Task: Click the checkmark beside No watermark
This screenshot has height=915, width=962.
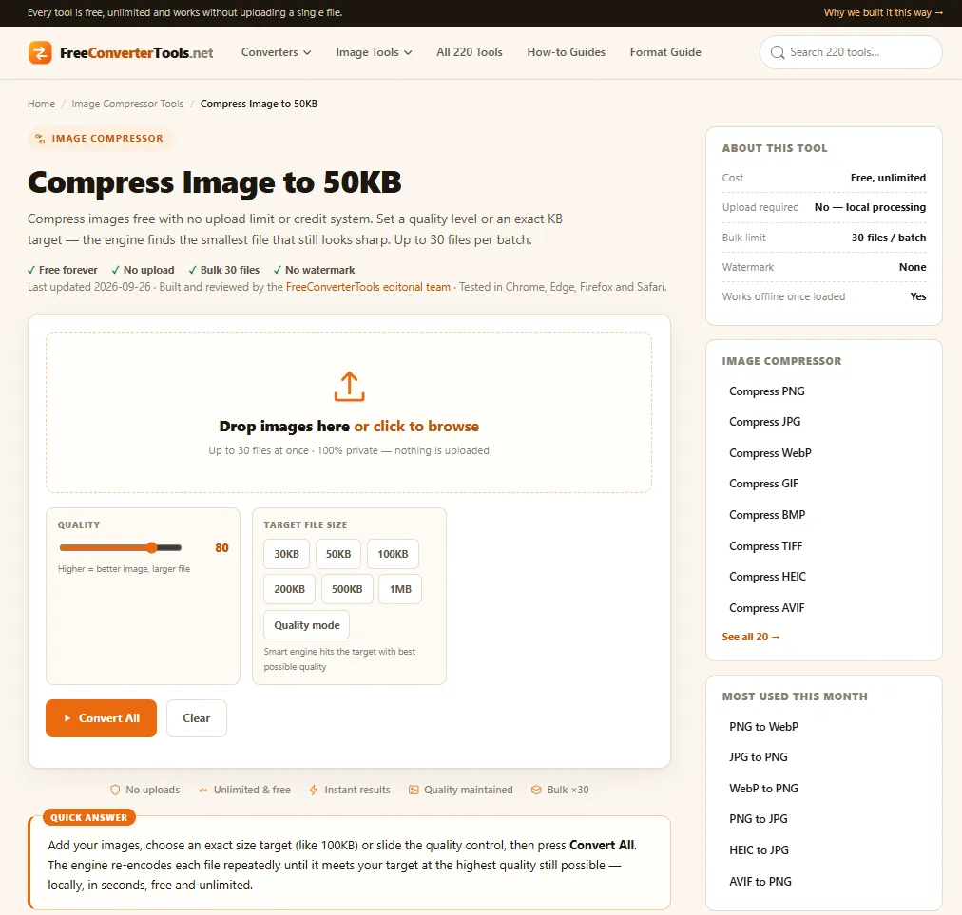Action: (278, 270)
